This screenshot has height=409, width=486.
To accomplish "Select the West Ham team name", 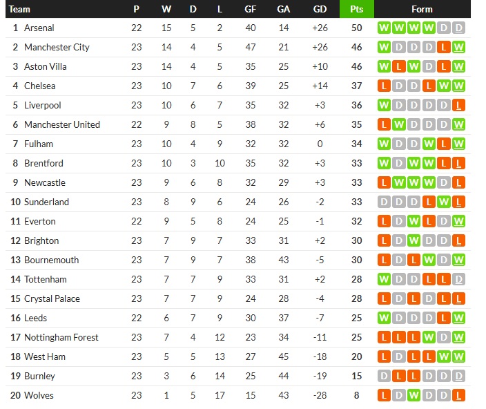I will pos(44,357).
